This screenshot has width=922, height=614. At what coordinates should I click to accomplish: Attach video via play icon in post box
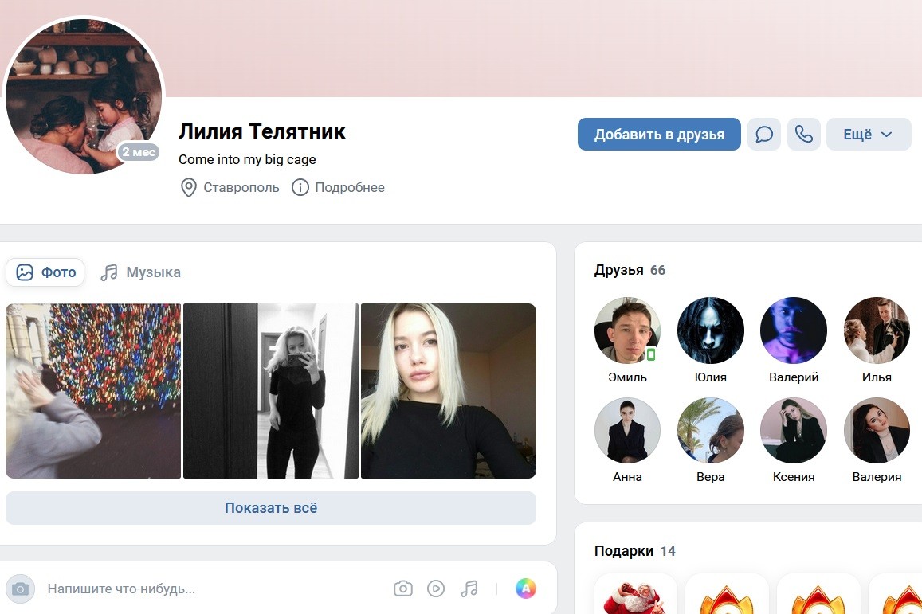(436, 589)
